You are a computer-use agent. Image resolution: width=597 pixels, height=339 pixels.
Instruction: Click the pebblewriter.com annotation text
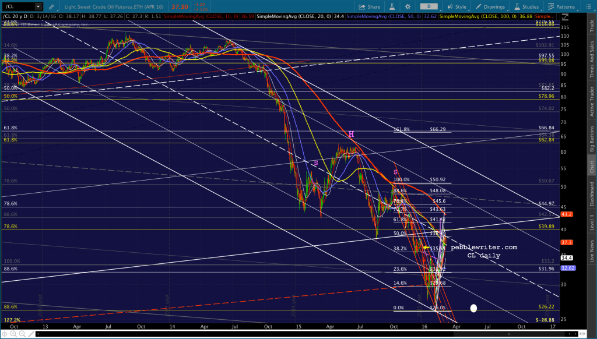coord(484,248)
